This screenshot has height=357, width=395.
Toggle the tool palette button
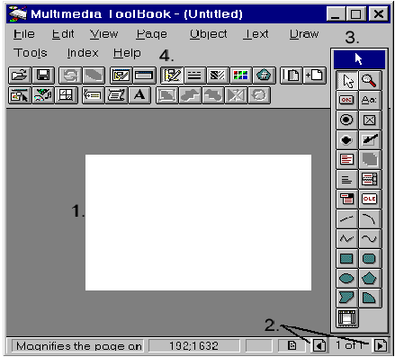(172, 76)
